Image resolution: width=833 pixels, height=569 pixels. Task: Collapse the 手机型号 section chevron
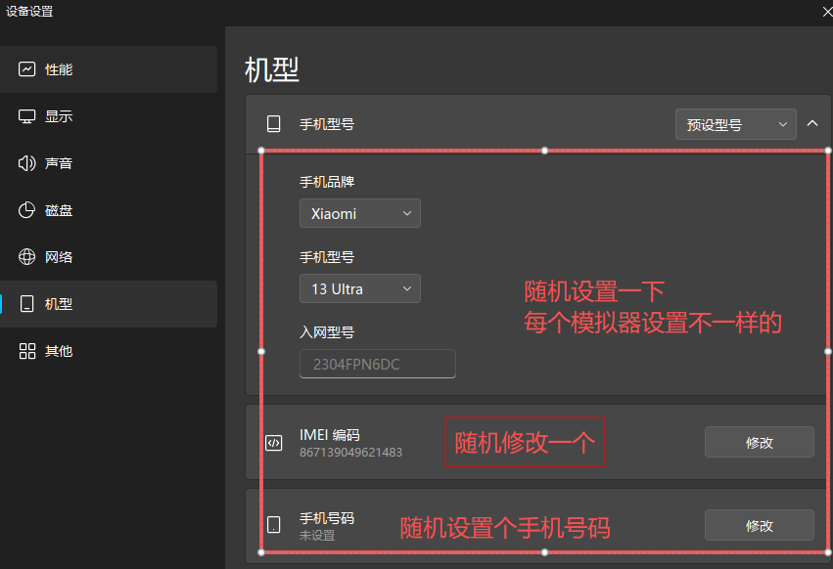(x=812, y=123)
